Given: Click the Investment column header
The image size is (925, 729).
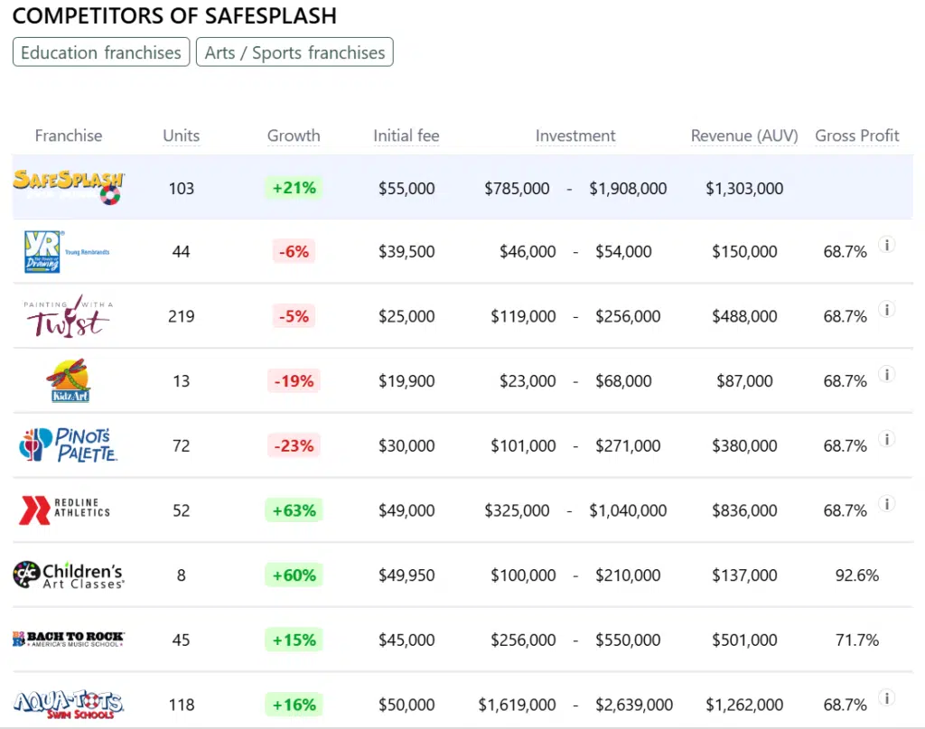Looking at the screenshot, I should [575, 136].
